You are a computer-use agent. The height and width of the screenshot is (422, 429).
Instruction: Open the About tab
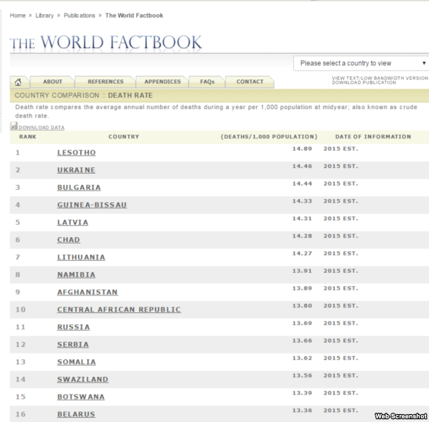coord(53,82)
